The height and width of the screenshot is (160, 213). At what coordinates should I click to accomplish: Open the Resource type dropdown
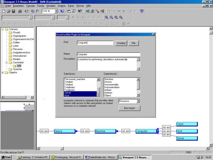(x=138, y=101)
